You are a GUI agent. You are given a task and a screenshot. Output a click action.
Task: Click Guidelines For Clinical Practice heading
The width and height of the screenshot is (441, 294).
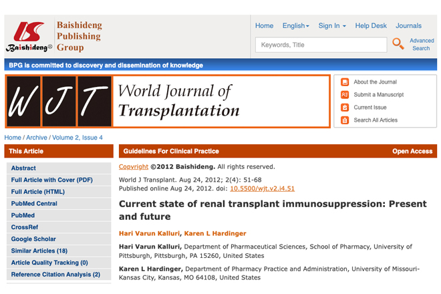[171, 151]
